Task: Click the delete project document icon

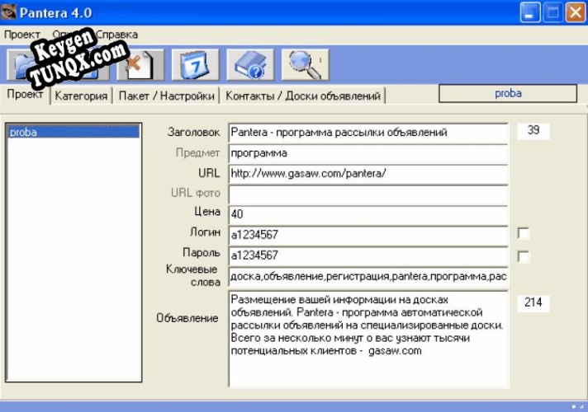Action: click(x=140, y=65)
